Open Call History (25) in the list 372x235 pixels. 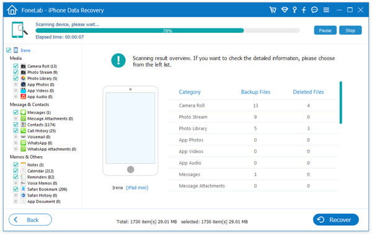[x=42, y=131]
